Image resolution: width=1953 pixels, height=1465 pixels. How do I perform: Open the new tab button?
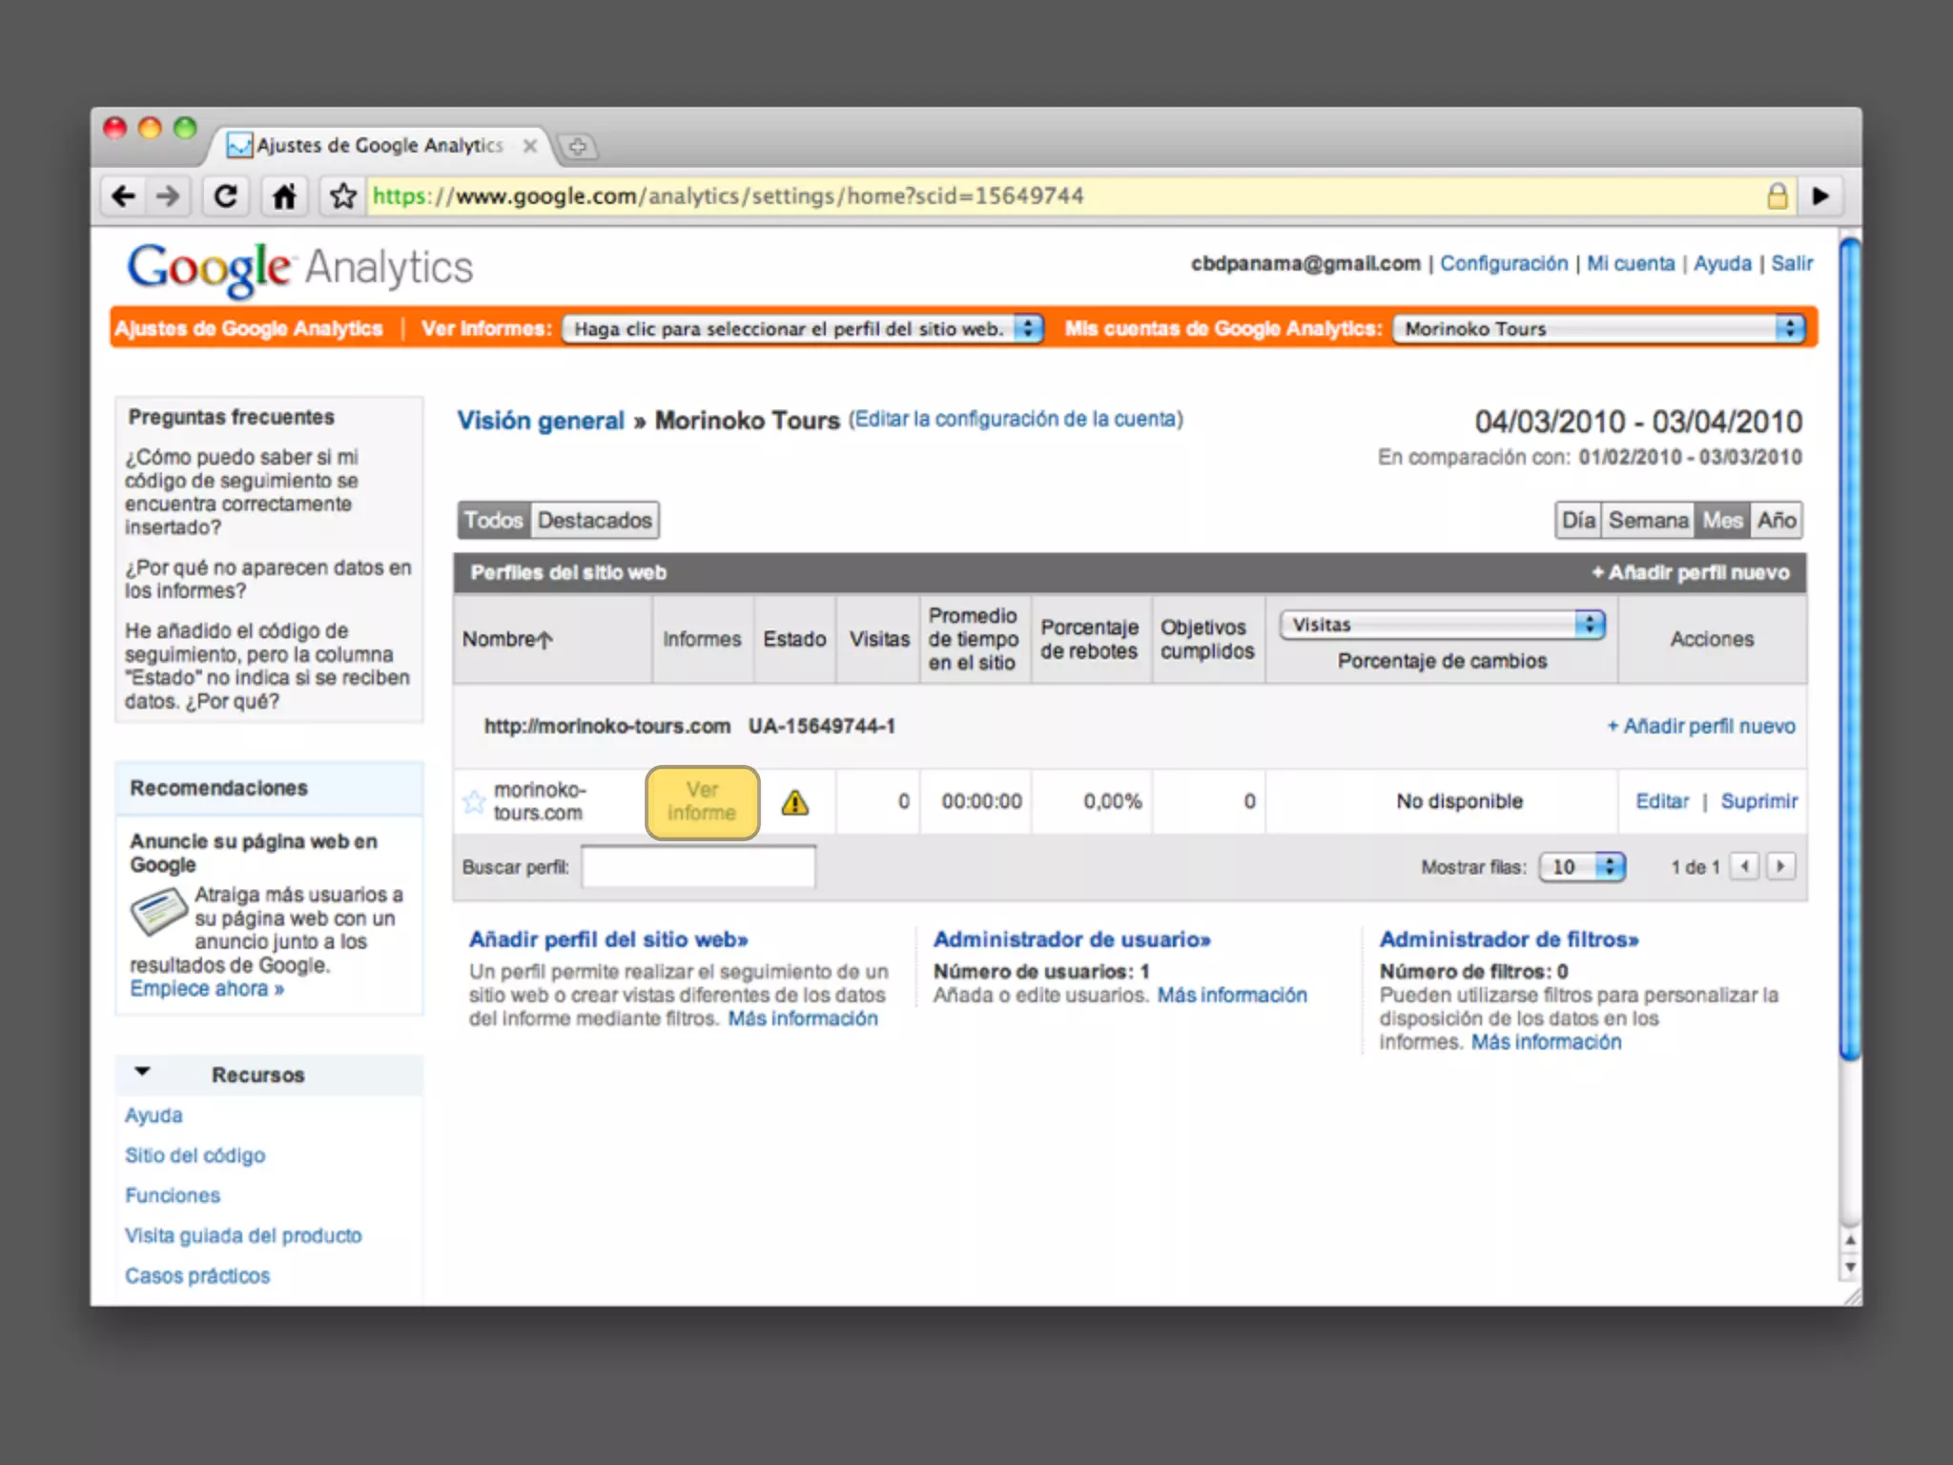577,146
